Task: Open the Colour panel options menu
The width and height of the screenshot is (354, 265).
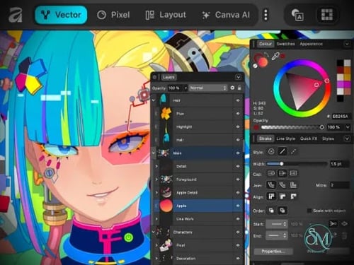Action: pyautogui.click(x=347, y=44)
